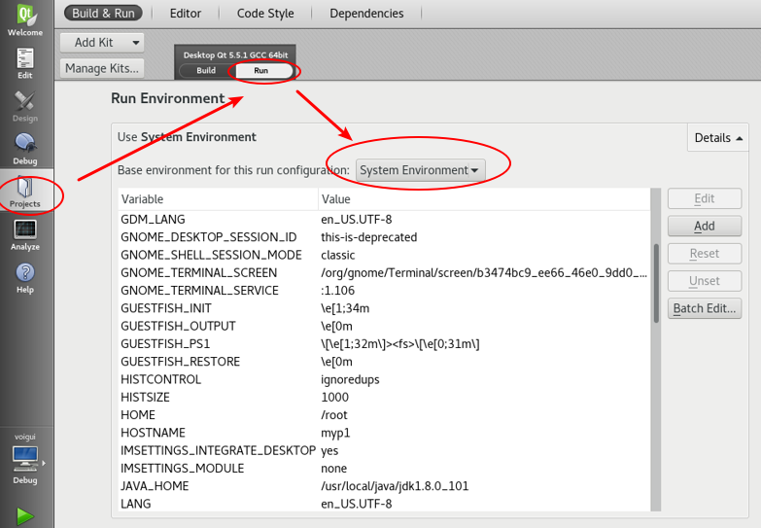This screenshot has width=761, height=528.
Task: Open the Add Kit dropdown
Action: 102,43
